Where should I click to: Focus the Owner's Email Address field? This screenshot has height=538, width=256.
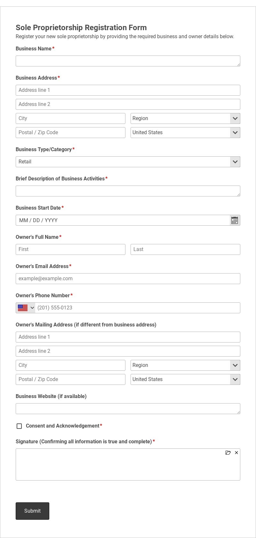[128, 279]
